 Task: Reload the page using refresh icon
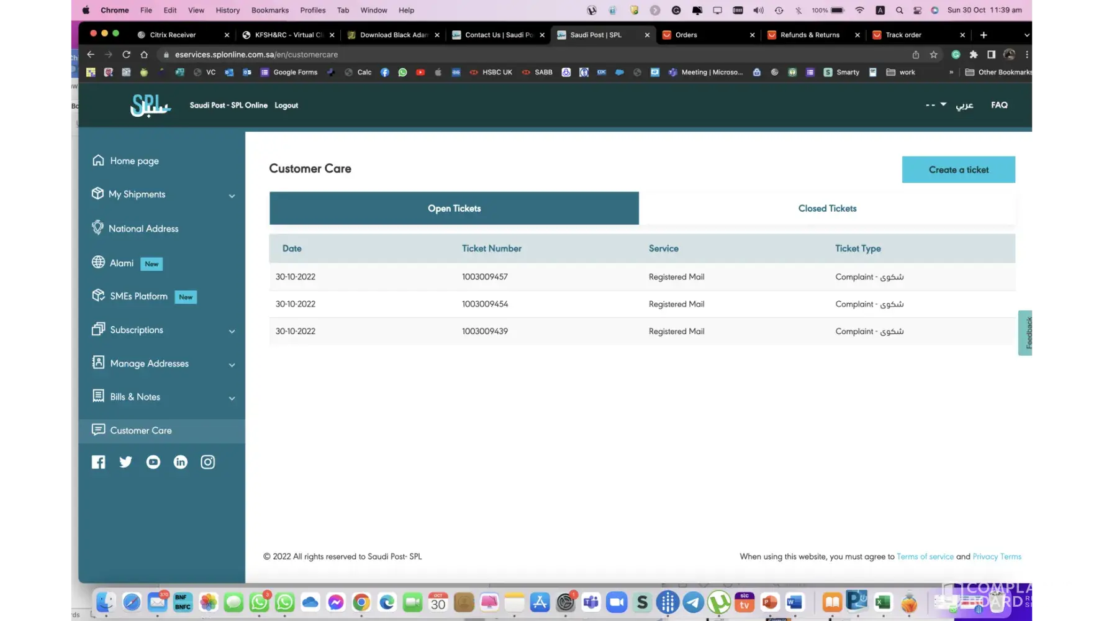(126, 55)
